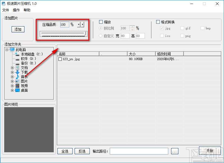
Task: Click the 输出路径 output path field
Action: (139, 151)
